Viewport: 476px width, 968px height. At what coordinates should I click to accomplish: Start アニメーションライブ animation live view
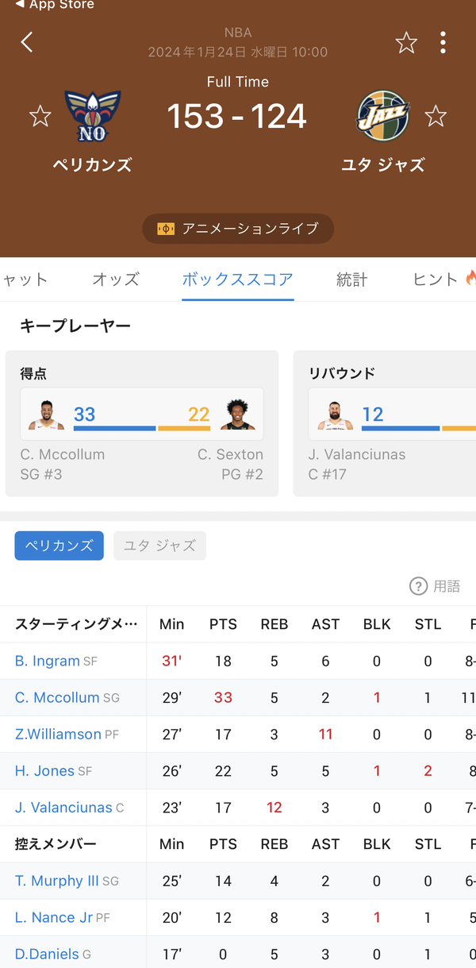tap(238, 229)
